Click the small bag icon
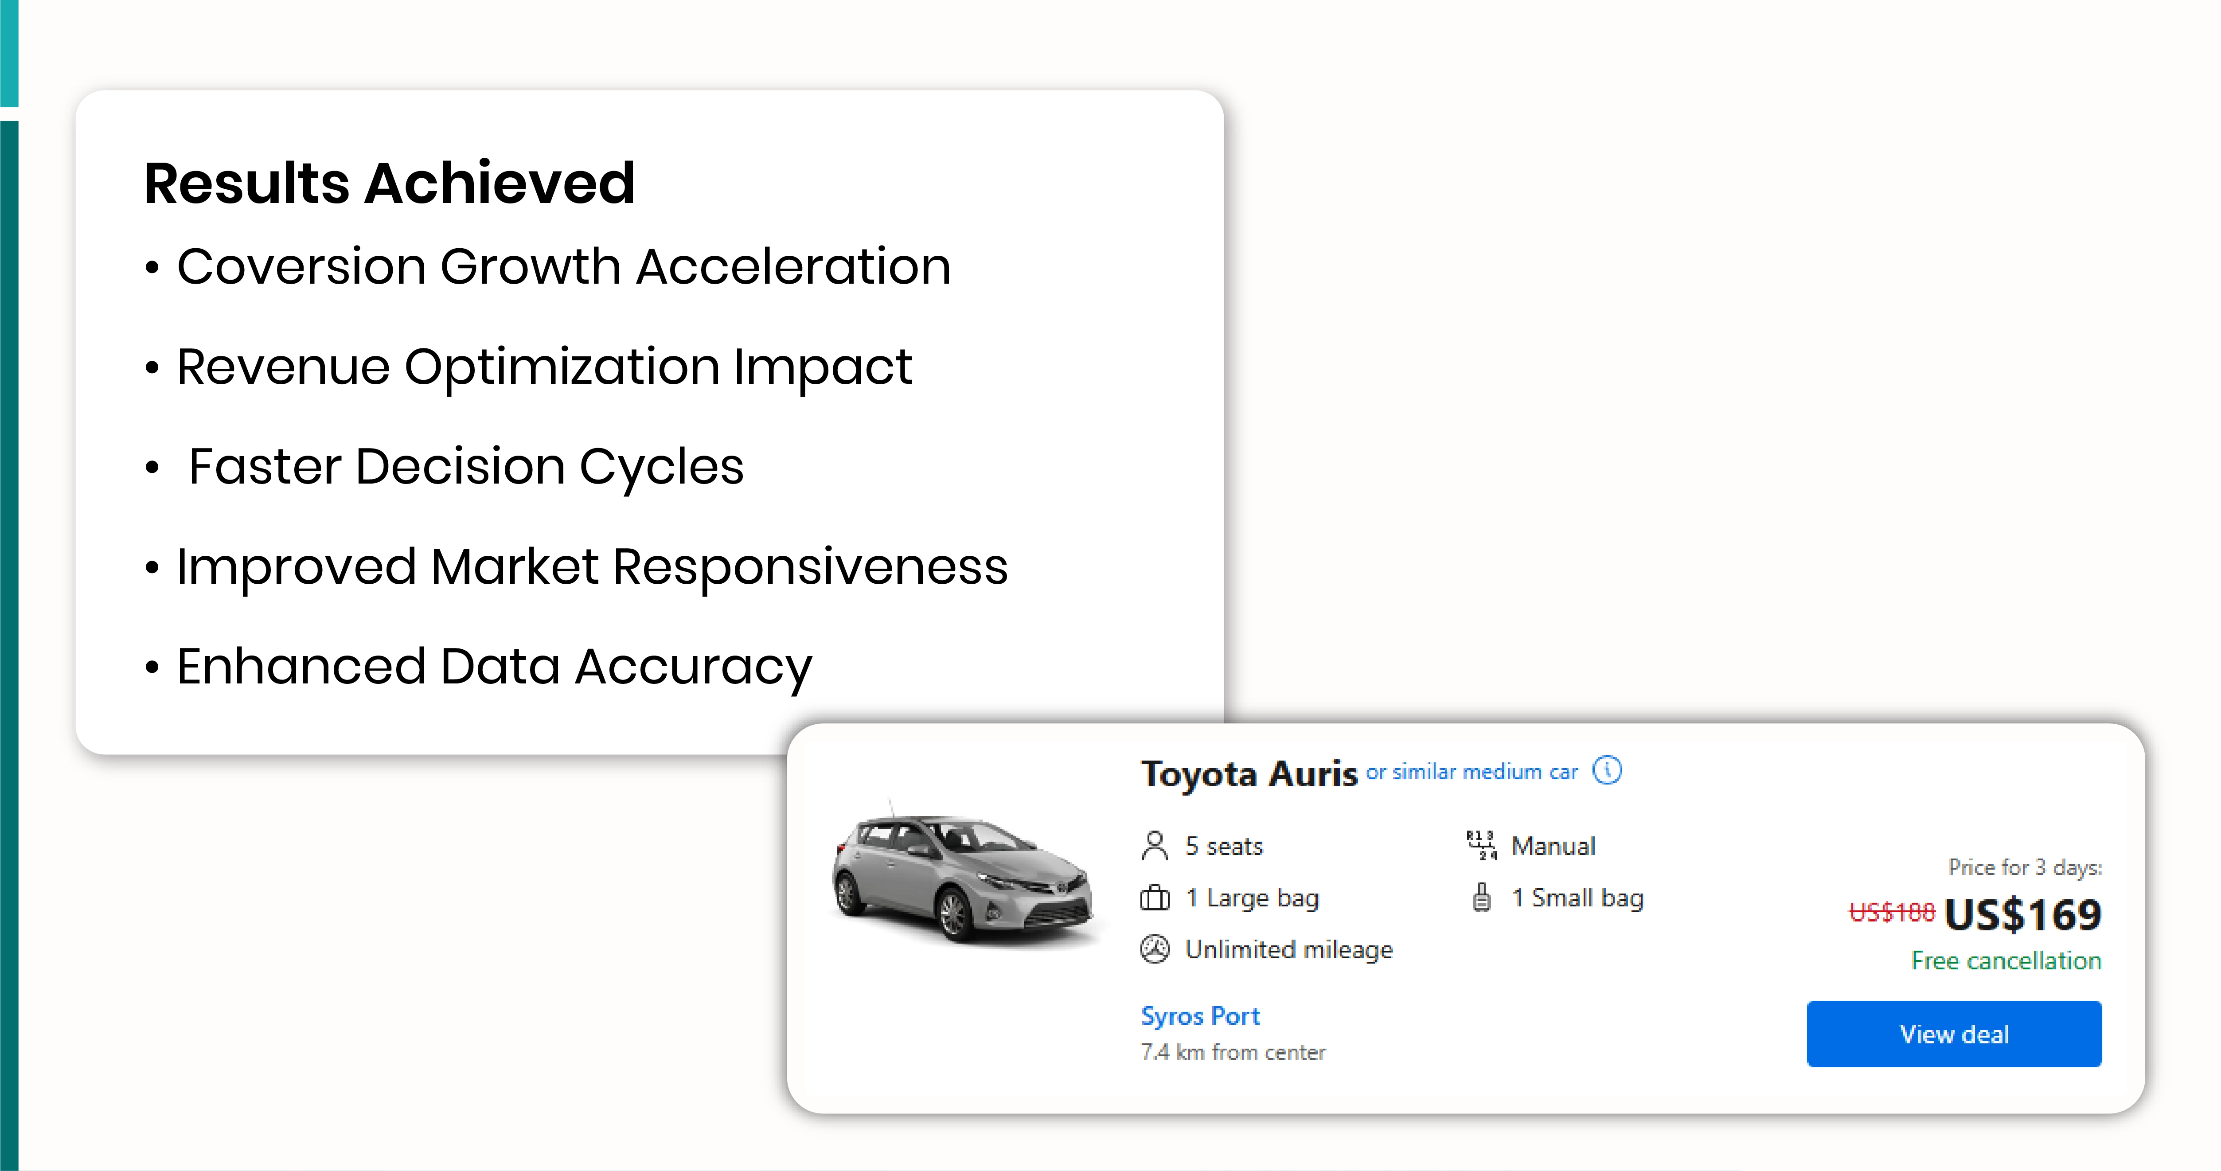Viewport: 2221px width, 1171px height. [x=1483, y=897]
